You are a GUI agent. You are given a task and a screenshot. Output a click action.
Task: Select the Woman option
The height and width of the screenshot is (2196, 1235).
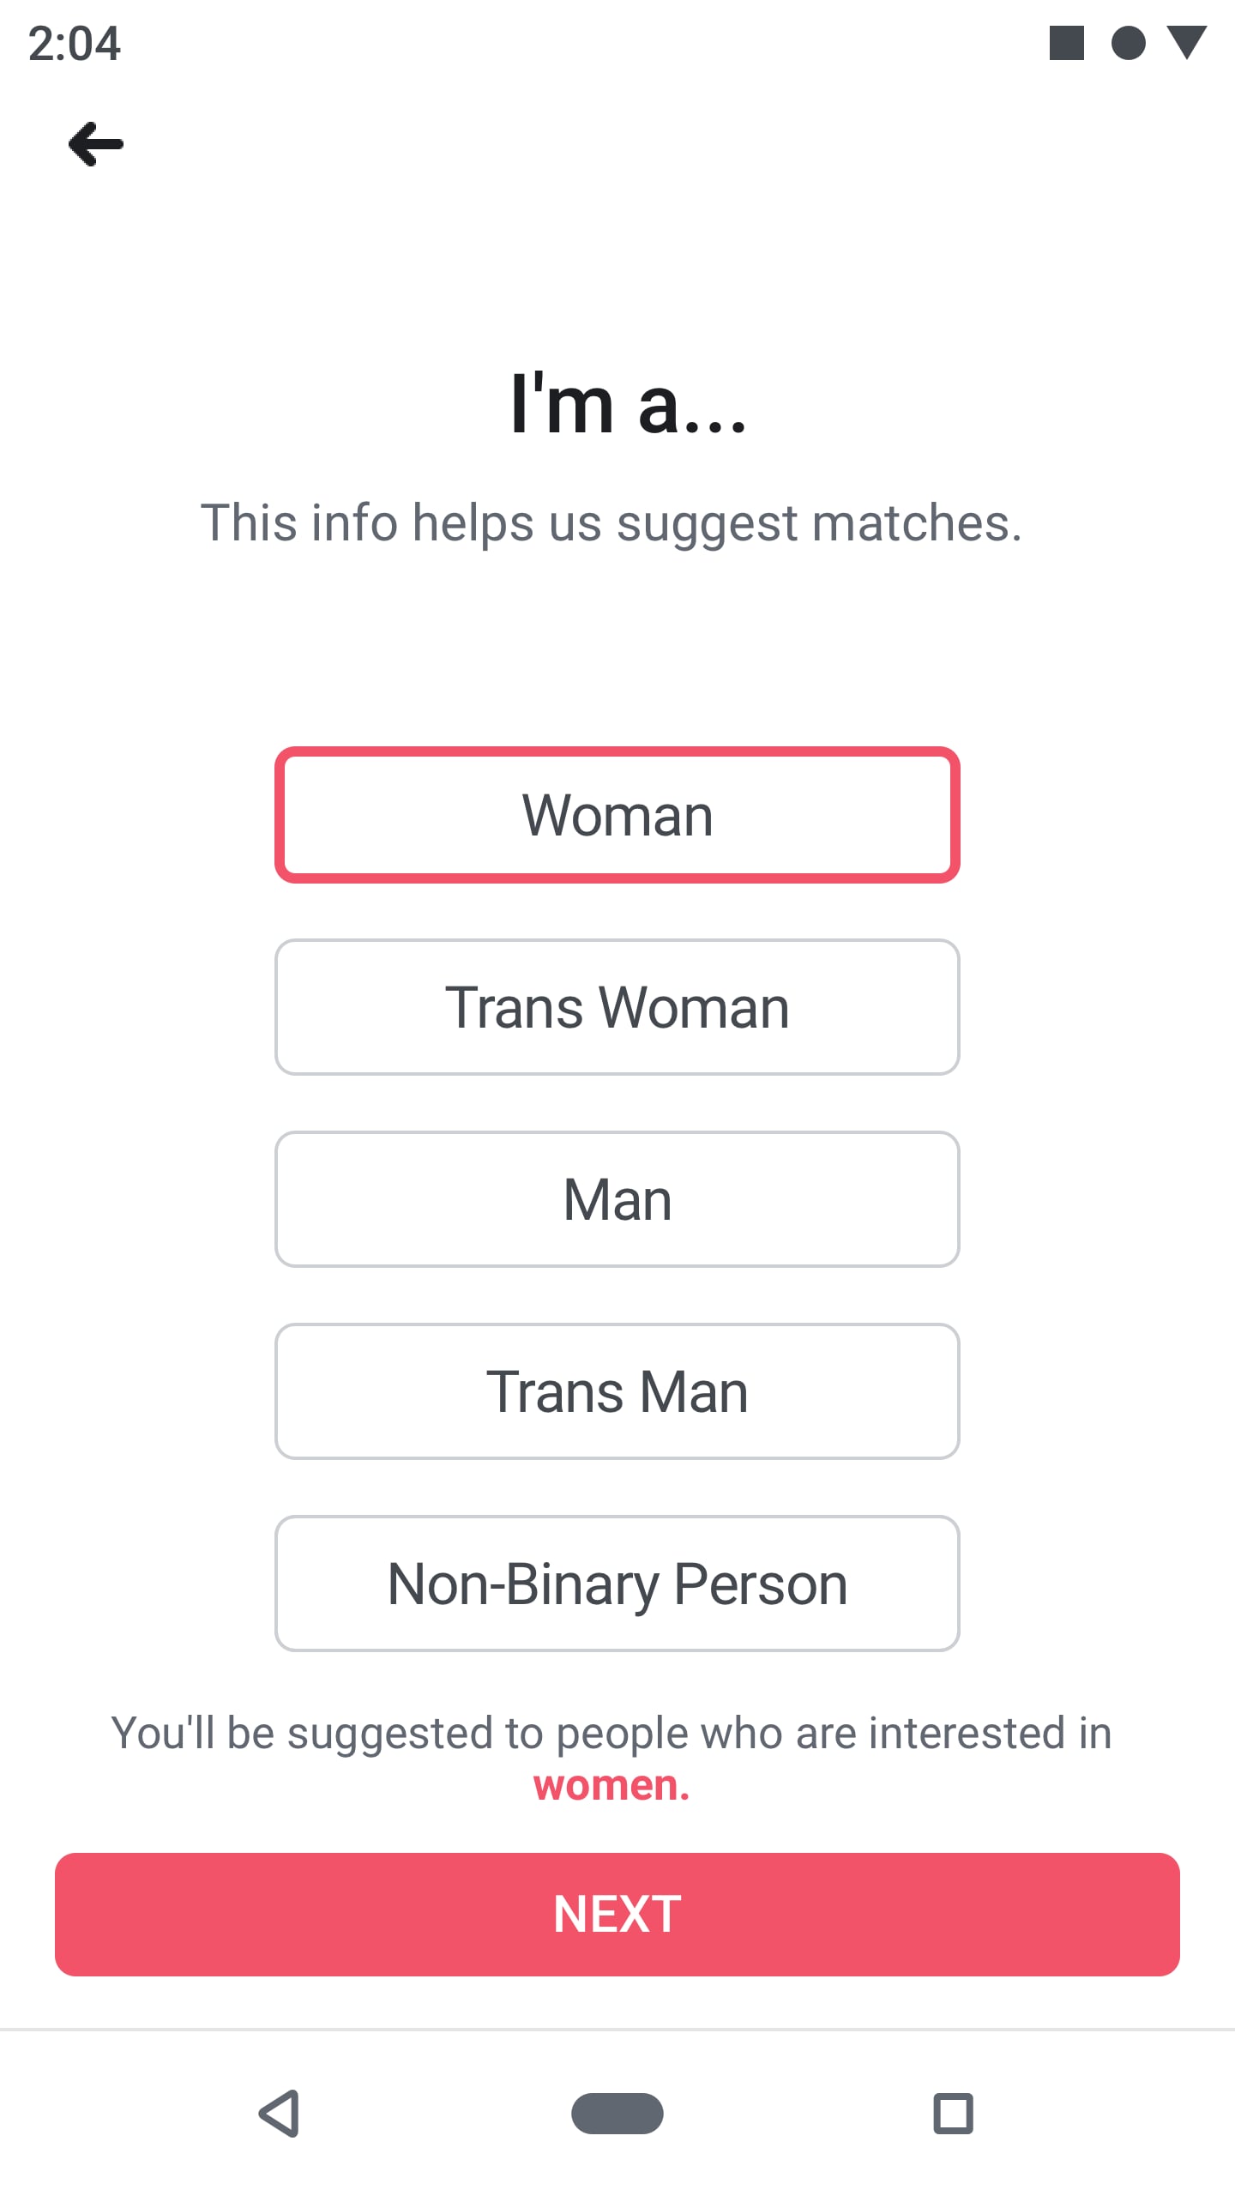pyautogui.click(x=617, y=815)
